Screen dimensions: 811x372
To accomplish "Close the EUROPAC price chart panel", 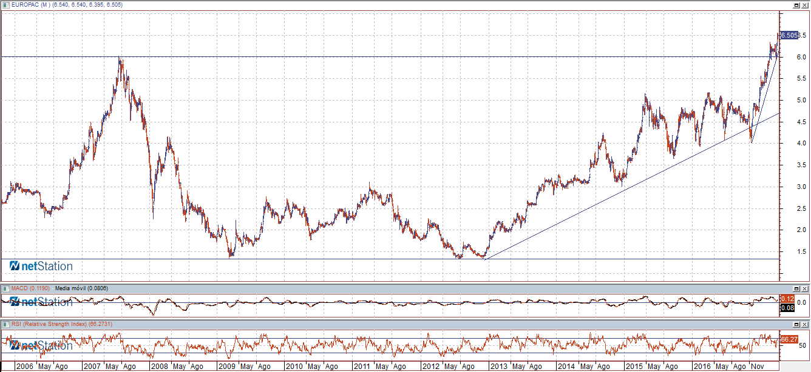I will 804,4.
